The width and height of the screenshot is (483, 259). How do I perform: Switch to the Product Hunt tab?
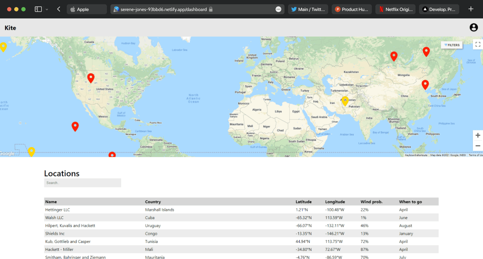pyautogui.click(x=352, y=9)
